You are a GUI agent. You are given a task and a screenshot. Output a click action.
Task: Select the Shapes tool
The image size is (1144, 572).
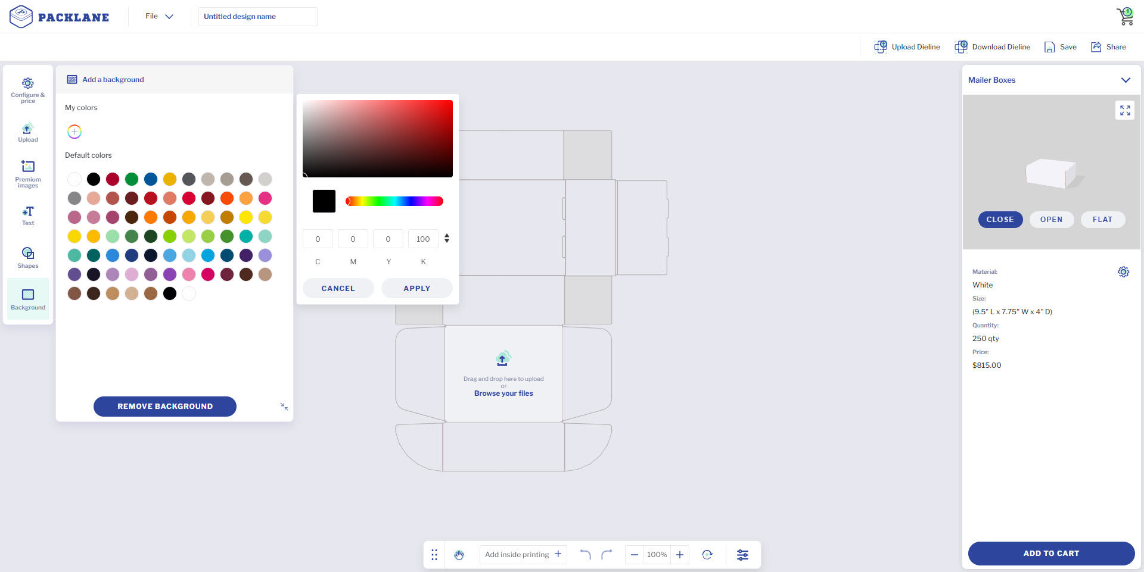[28, 258]
